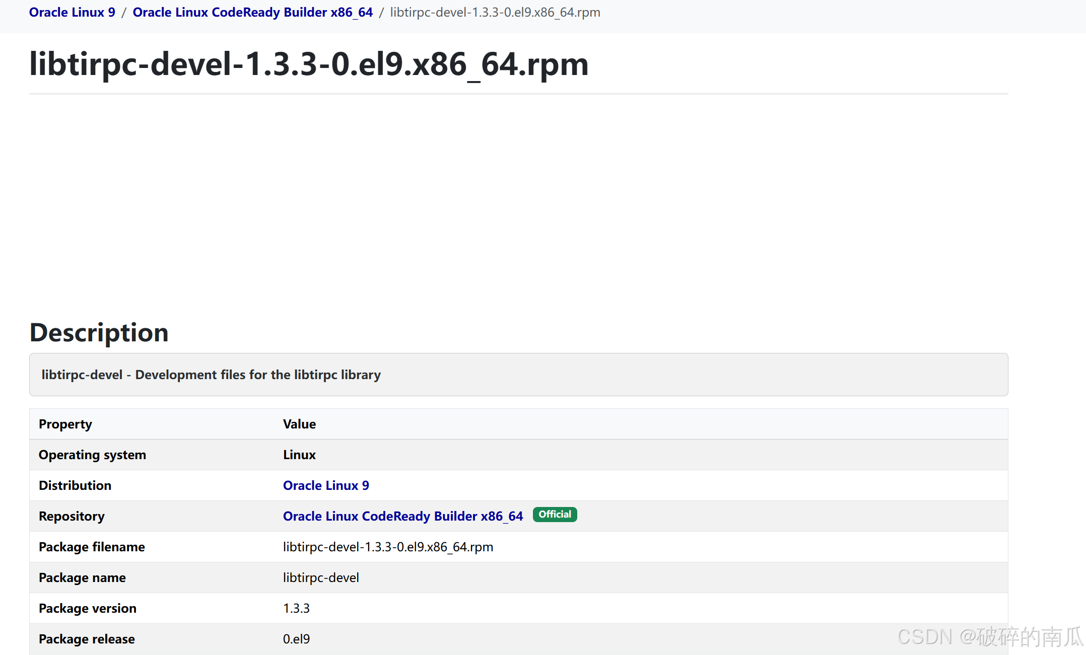Open CodeReady Builder link in Repository row
Viewport: 1086px width, 655px height.
[x=403, y=516]
